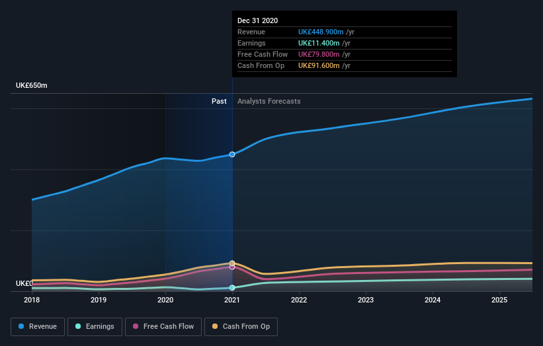This screenshot has height=346, width=543.
Task: Click the 2022 x-axis label
Action: pos(299,300)
